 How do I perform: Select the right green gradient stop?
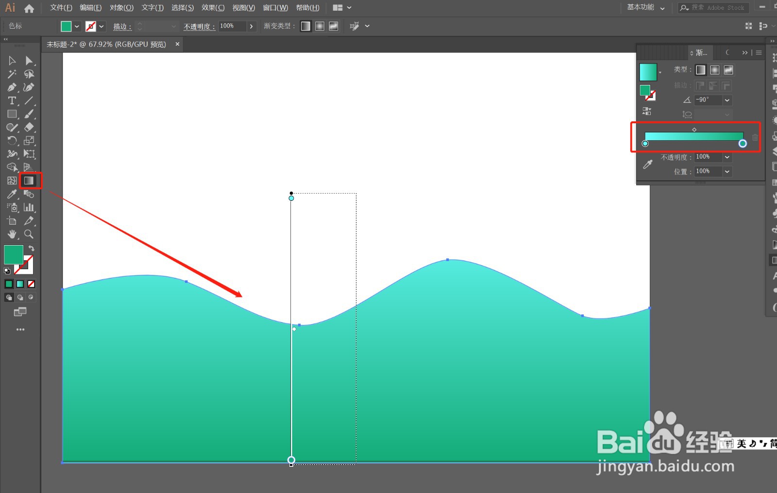743,144
